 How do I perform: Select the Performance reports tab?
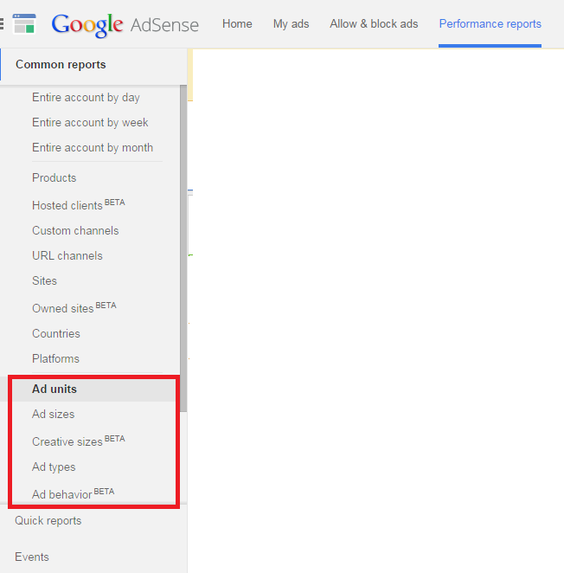[490, 23]
